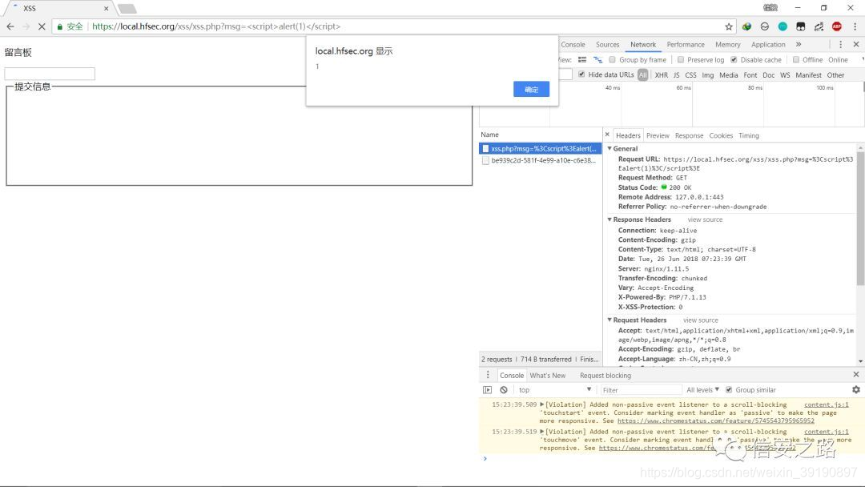
Task: Toggle the console sidebar icon
Action: (x=487, y=390)
